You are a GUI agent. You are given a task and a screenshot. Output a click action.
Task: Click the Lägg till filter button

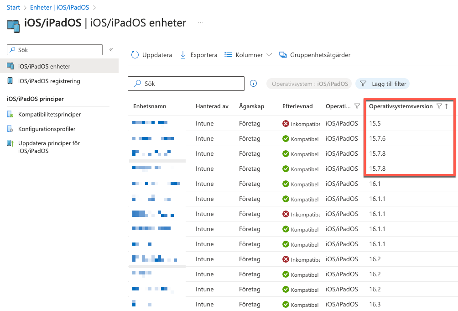pos(382,84)
